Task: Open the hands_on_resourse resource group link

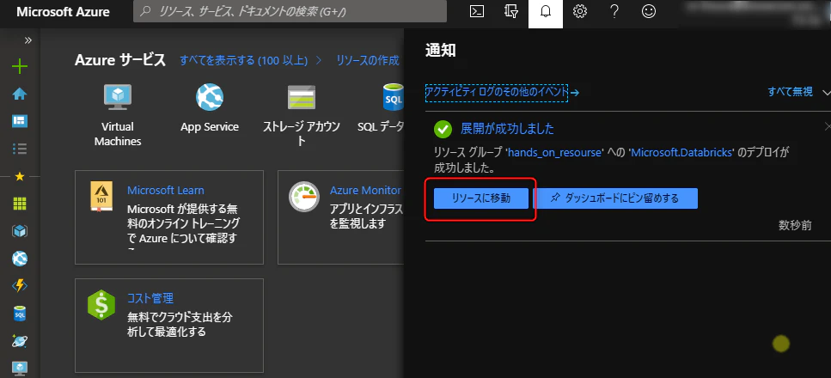Action: click(554, 153)
